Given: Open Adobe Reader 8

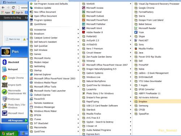Looking at the screenshot, I should [94, 32].
